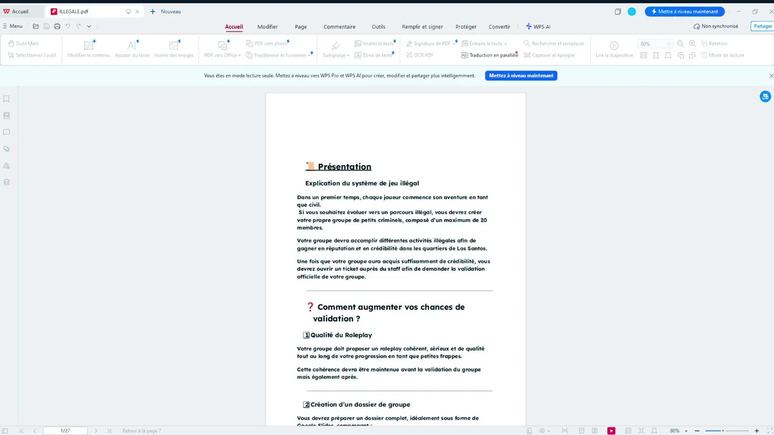
Task: Click Modifier le contenu tool
Action: (x=89, y=49)
